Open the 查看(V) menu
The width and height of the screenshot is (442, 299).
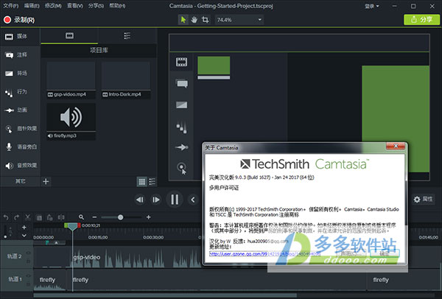[x=74, y=6]
